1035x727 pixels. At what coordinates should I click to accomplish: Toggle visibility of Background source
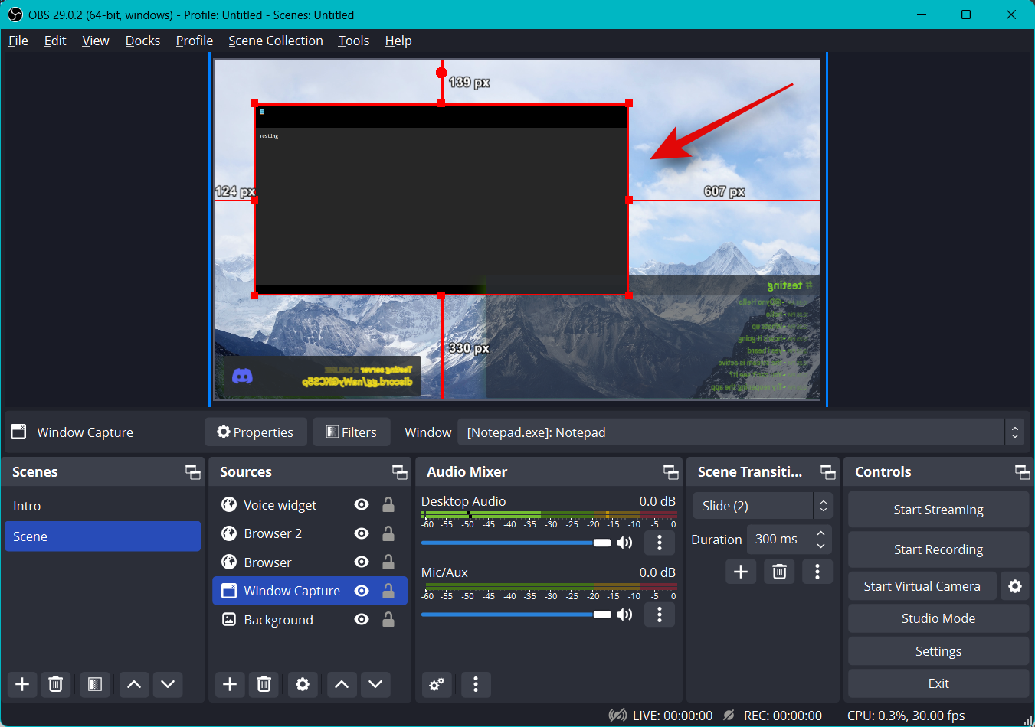coord(362,620)
